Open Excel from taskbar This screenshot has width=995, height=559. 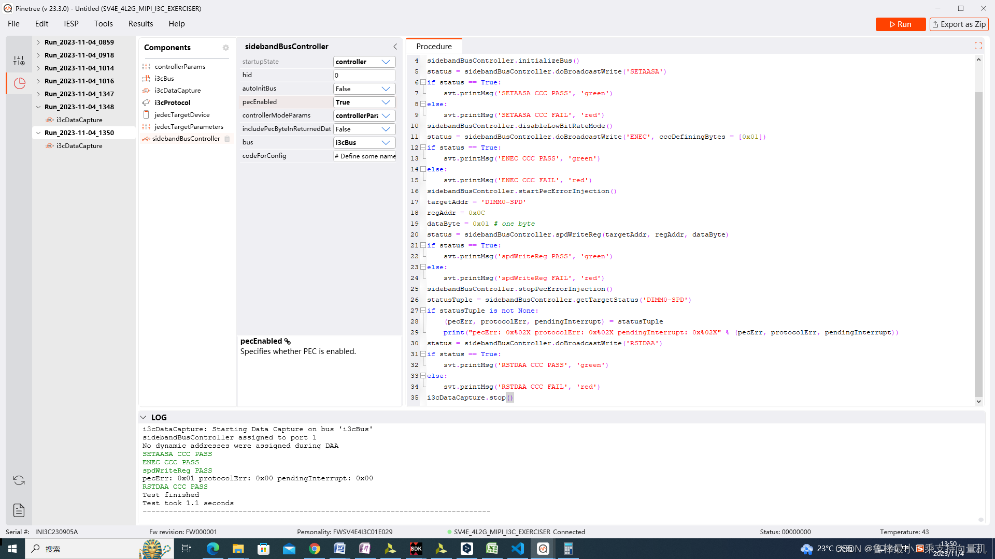click(492, 549)
